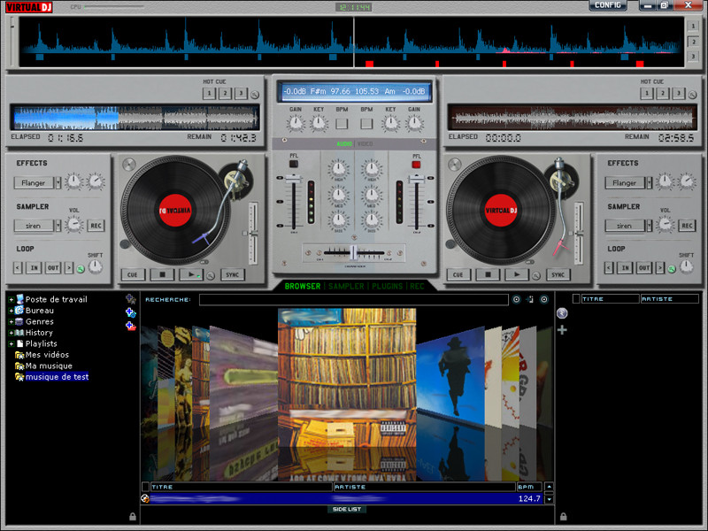708x531 pixels.
Task: Click hot cue 2 on left deck
Action: point(224,93)
